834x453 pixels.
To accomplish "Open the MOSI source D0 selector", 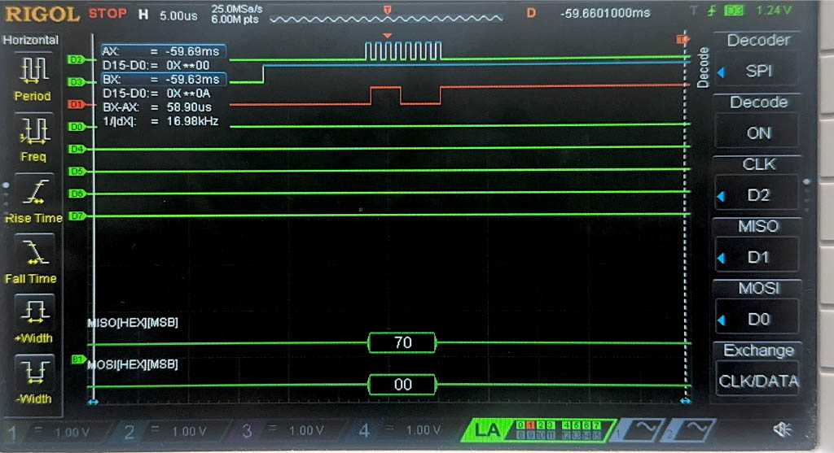I will tap(757, 320).
